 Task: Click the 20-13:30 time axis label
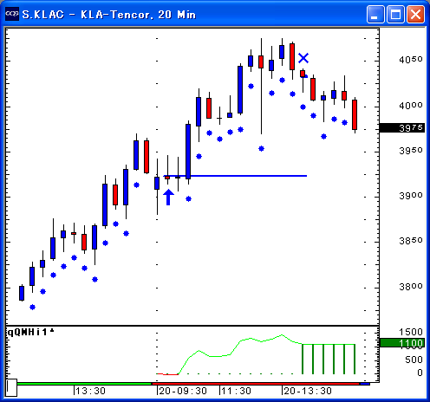[x=308, y=391]
